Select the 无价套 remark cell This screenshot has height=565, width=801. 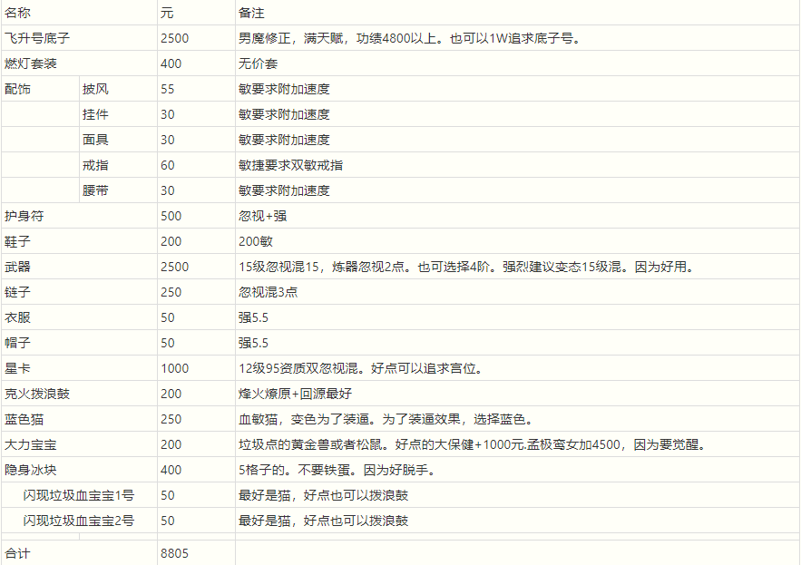258,64
